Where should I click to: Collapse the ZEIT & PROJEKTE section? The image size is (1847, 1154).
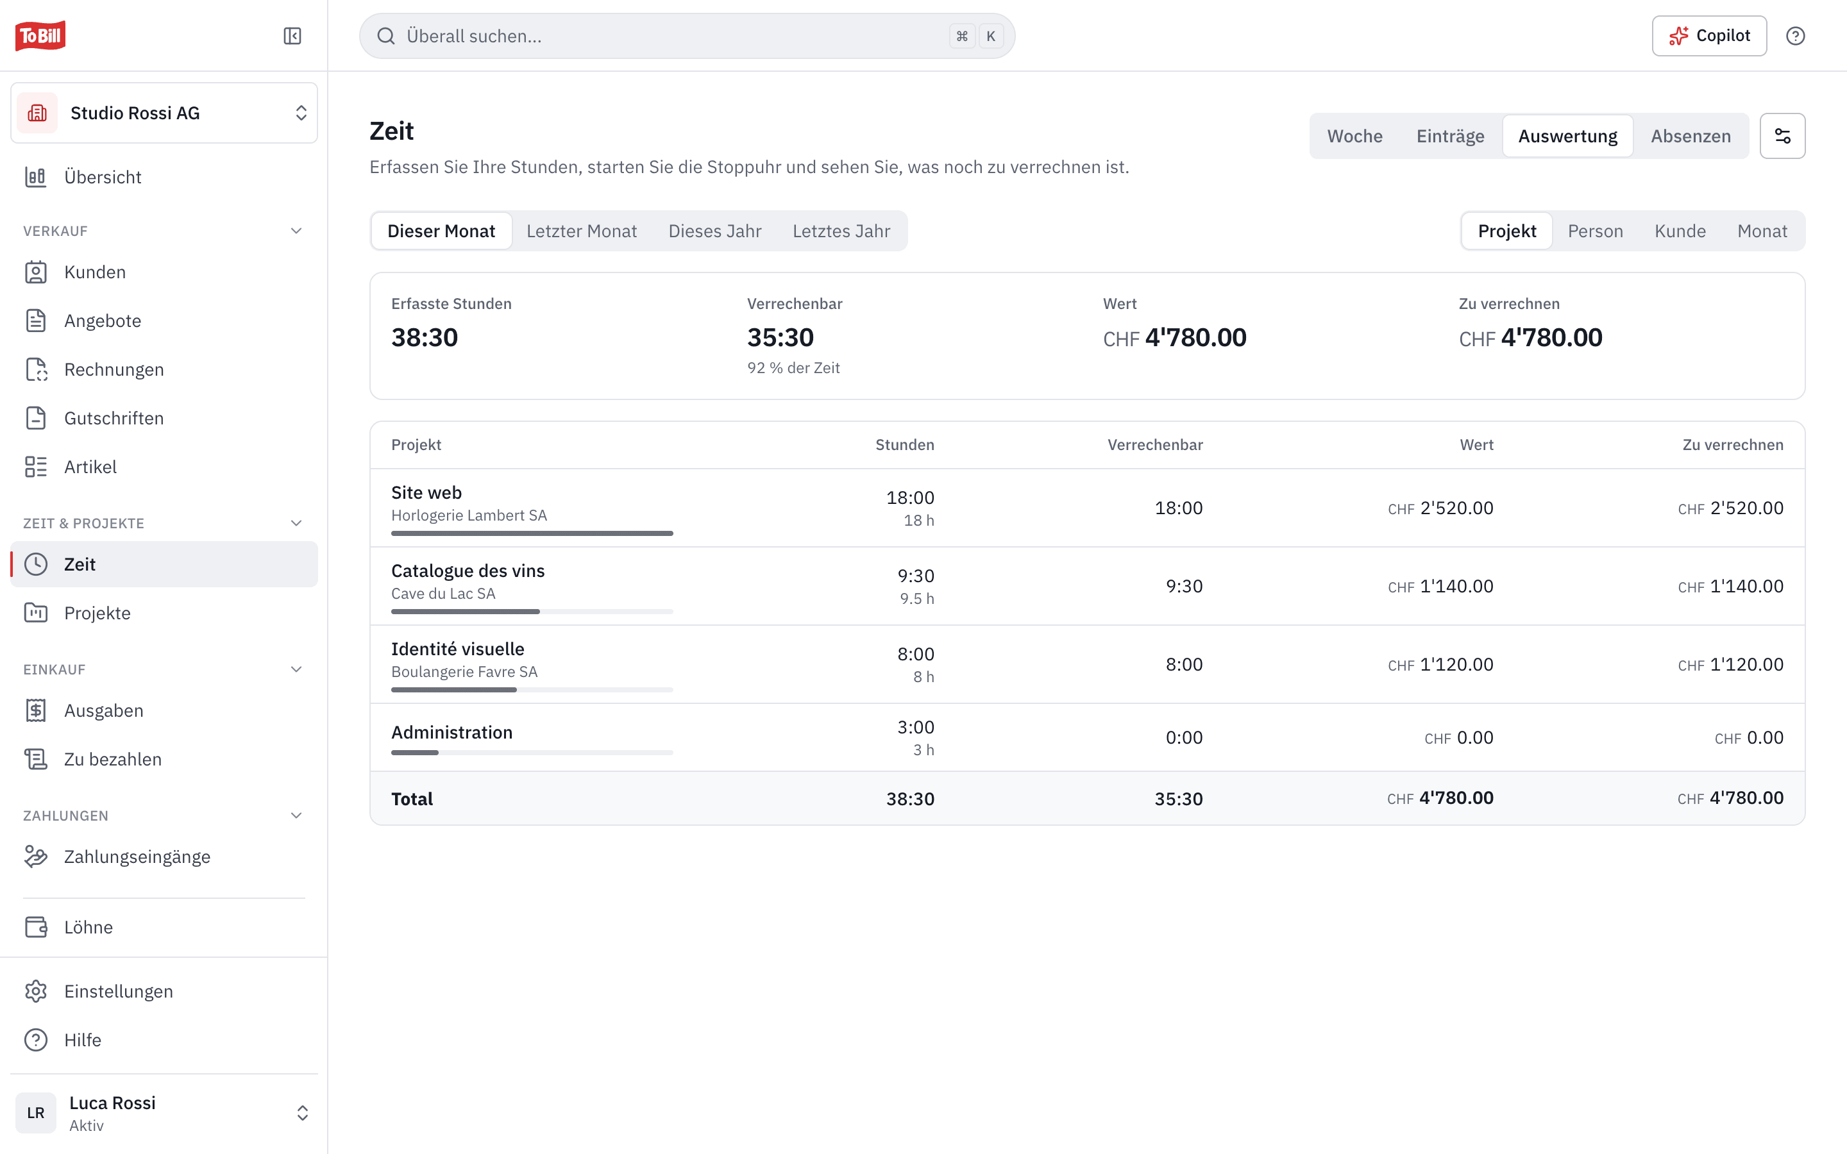(296, 523)
